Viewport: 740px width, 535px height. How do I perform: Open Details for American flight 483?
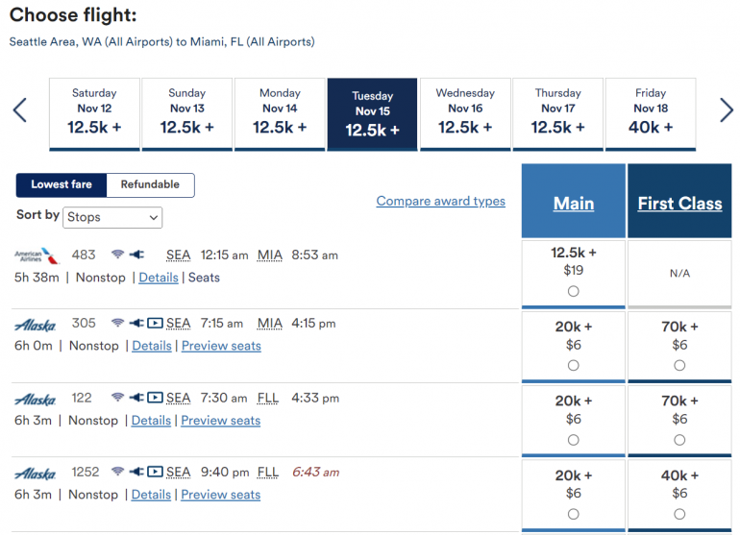159,278
